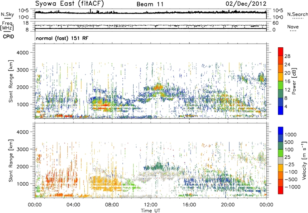
Task: Click the '500' Velocity colorbar tick
Action: (x=289, y=142)
